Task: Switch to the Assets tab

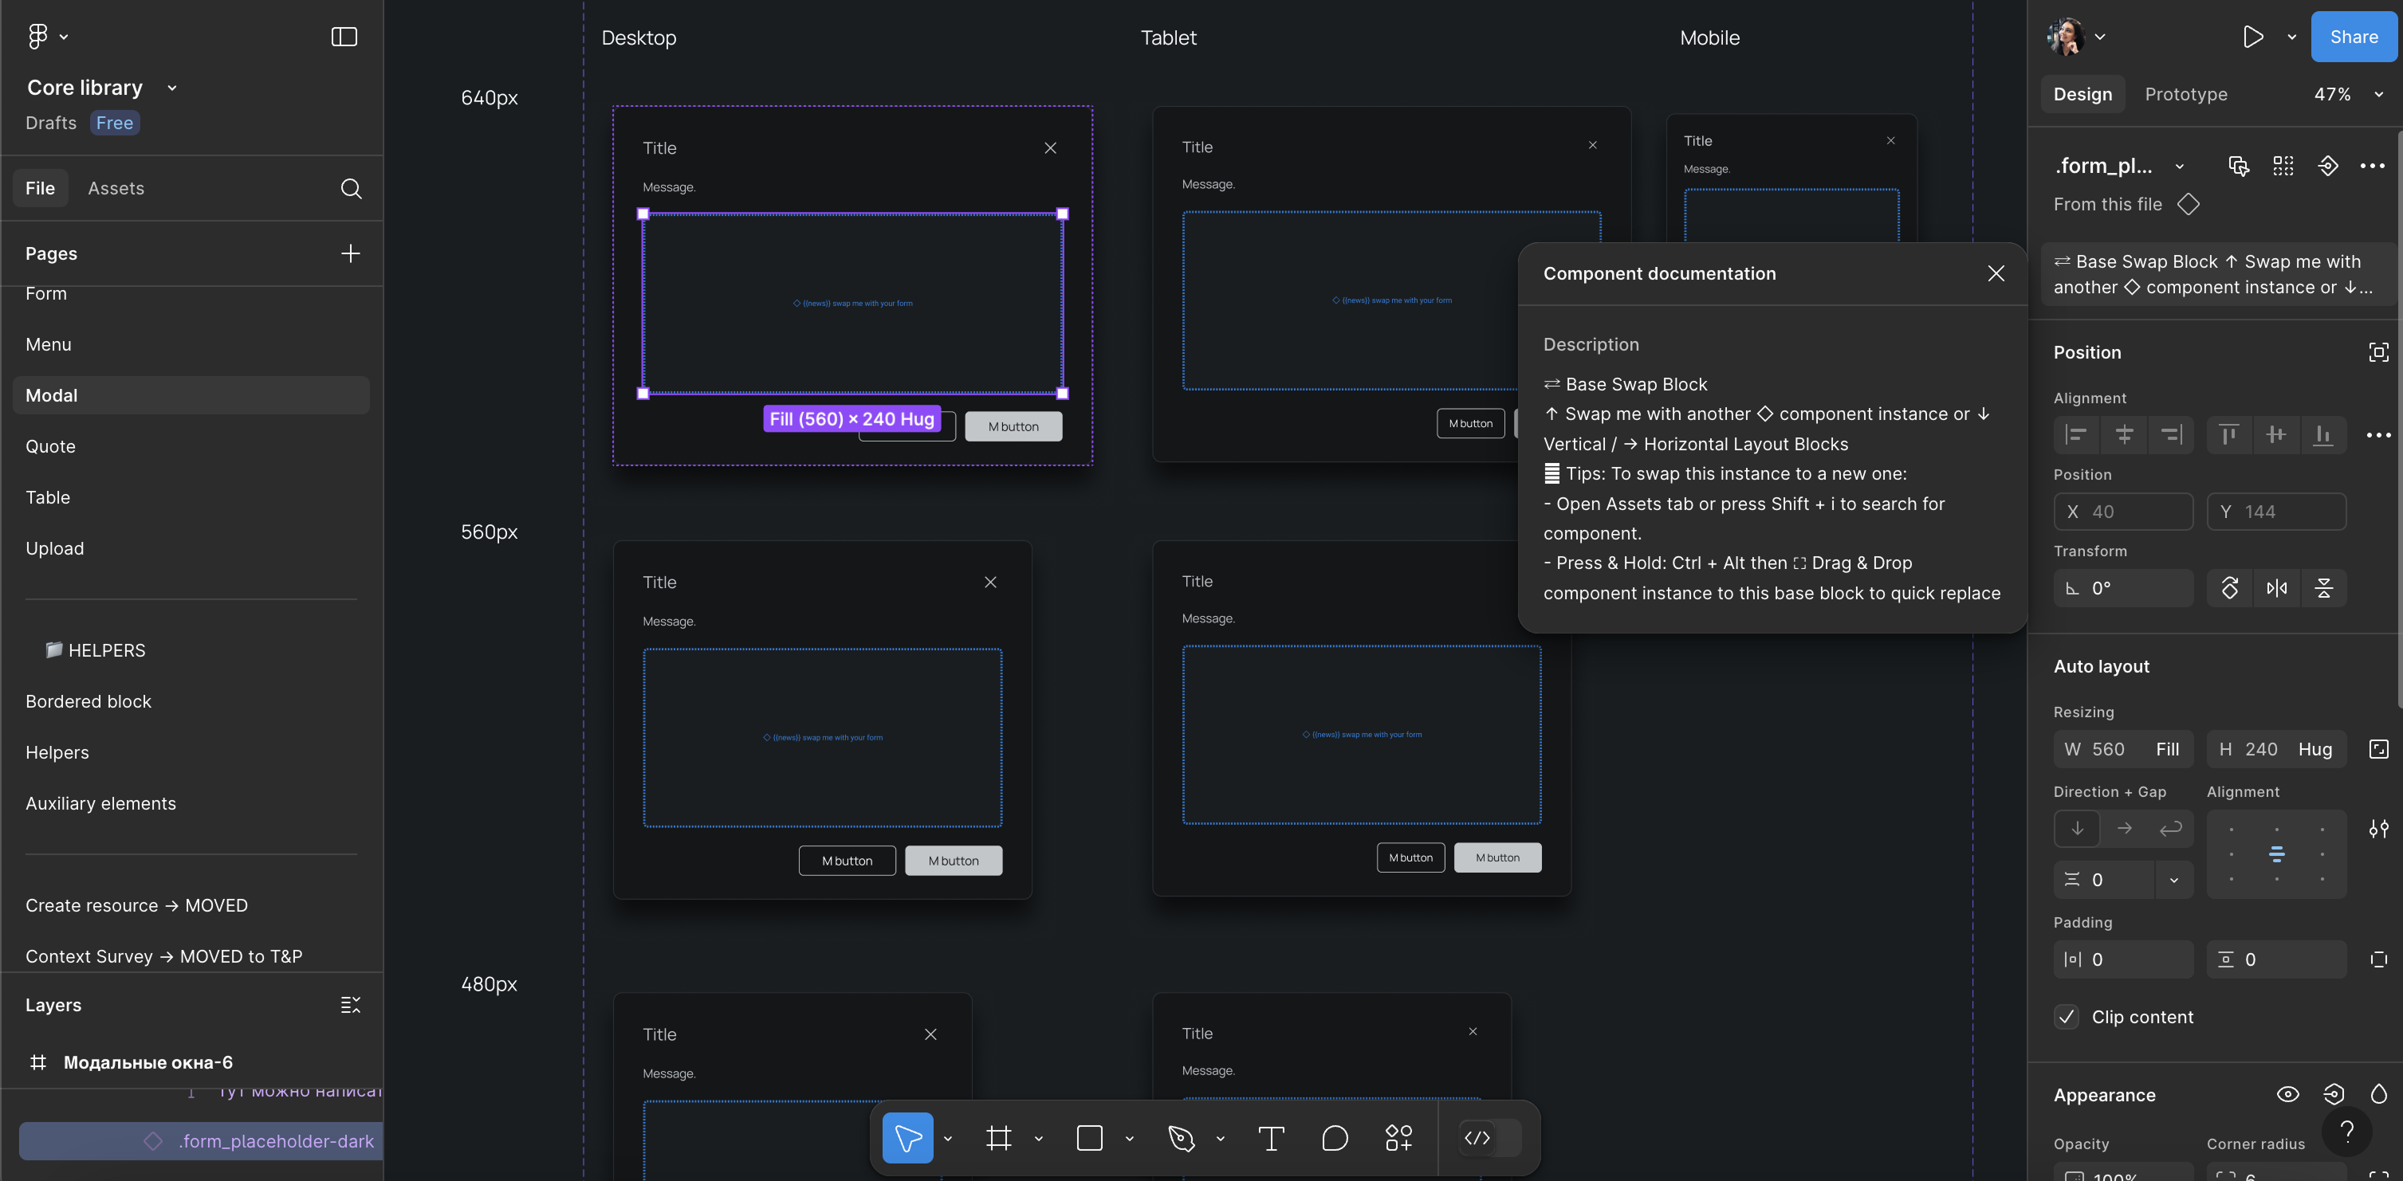Action: point(116,188)
